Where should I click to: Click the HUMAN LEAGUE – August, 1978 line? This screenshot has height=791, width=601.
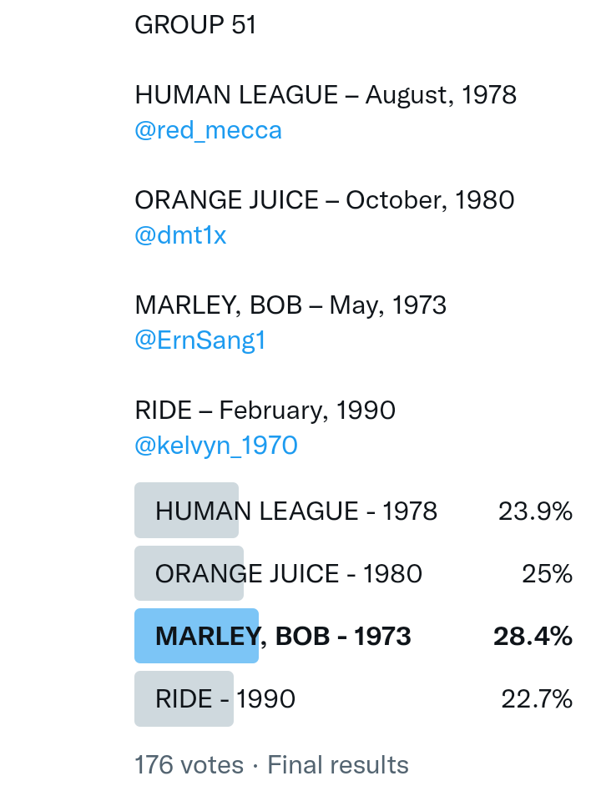tap(326, 95)
